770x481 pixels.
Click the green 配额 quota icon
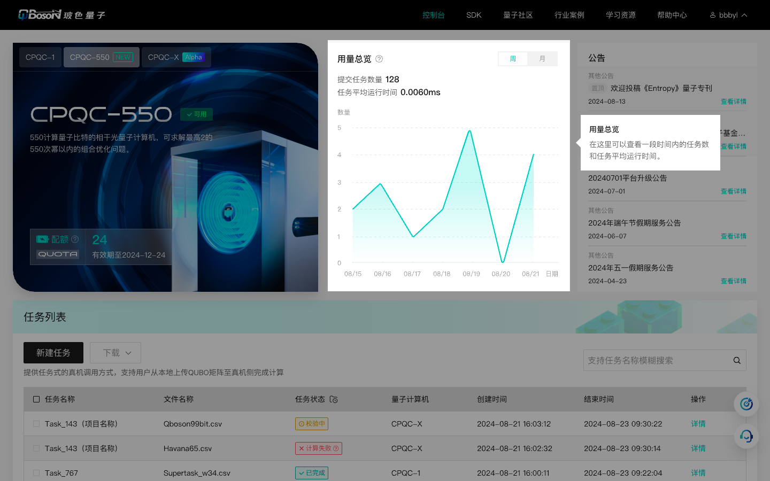42,239
